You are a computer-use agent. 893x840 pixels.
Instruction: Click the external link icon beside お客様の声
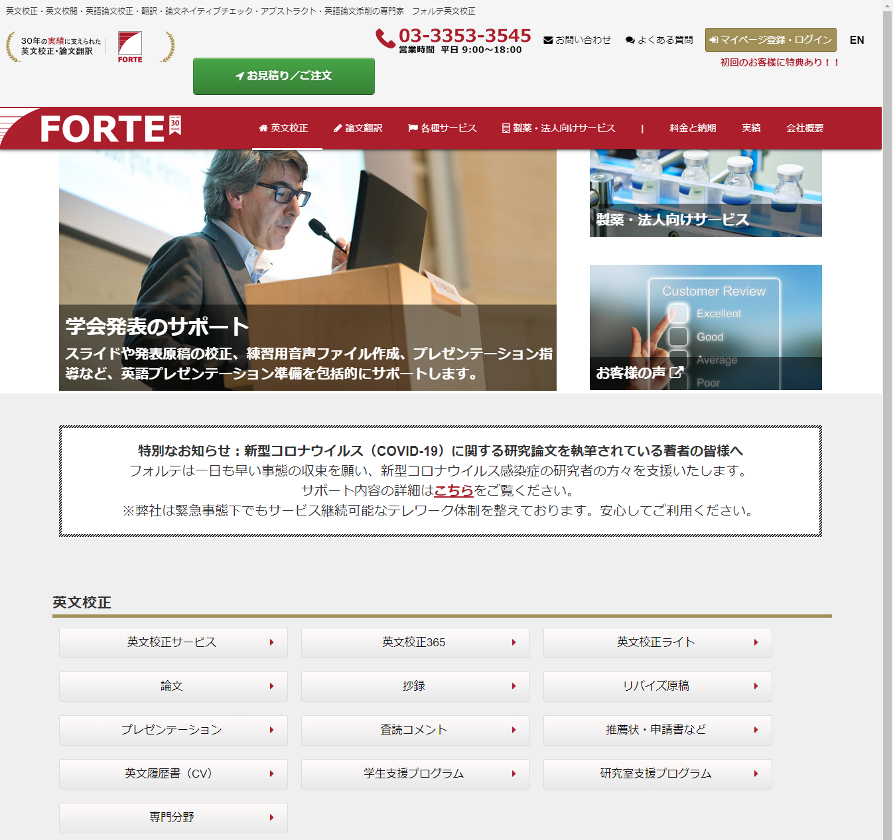pos(676,372)
